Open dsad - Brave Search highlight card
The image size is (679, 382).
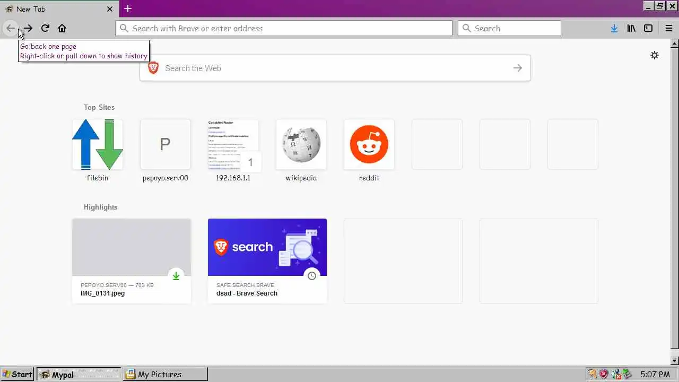point(267,261)
